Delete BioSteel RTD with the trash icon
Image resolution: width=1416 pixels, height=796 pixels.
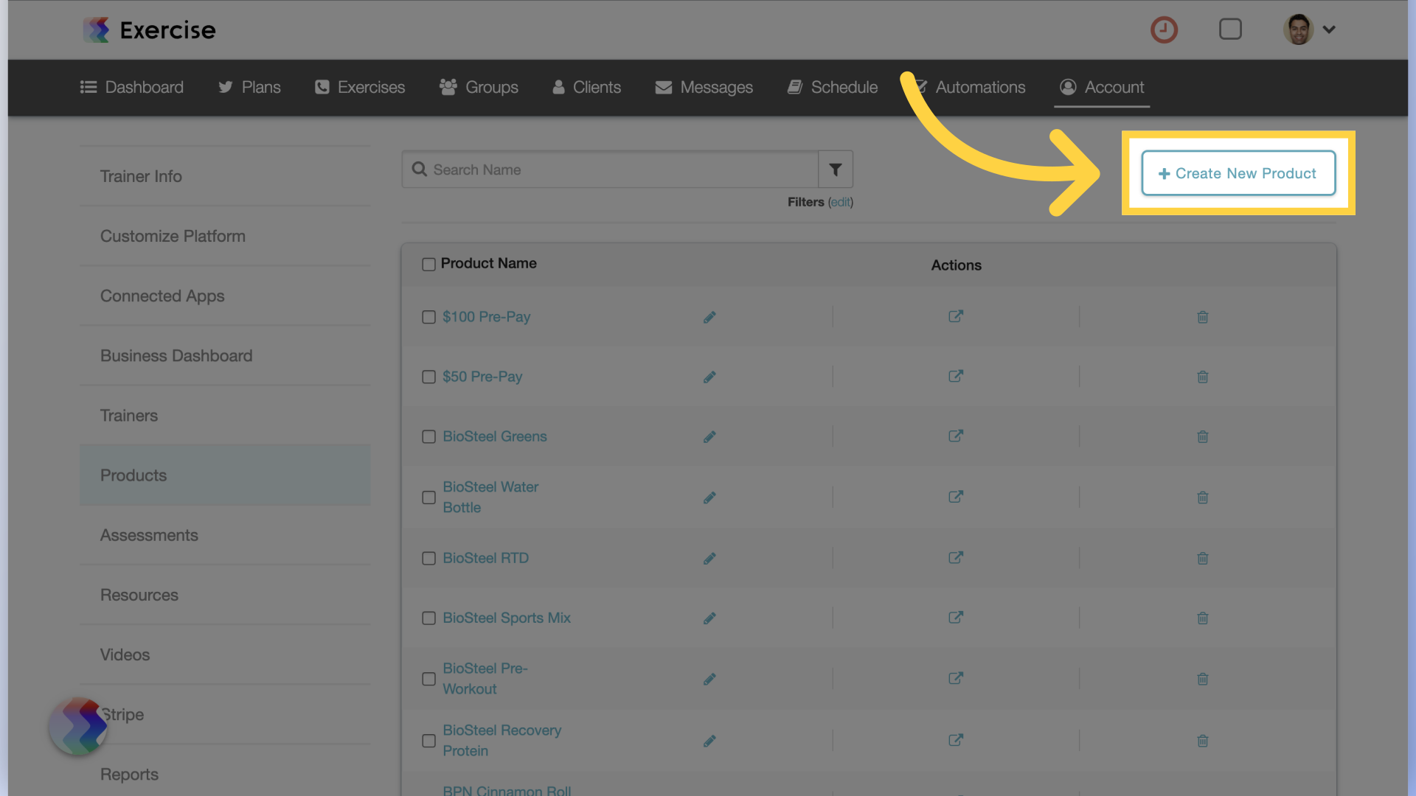tap(1203, 558)
